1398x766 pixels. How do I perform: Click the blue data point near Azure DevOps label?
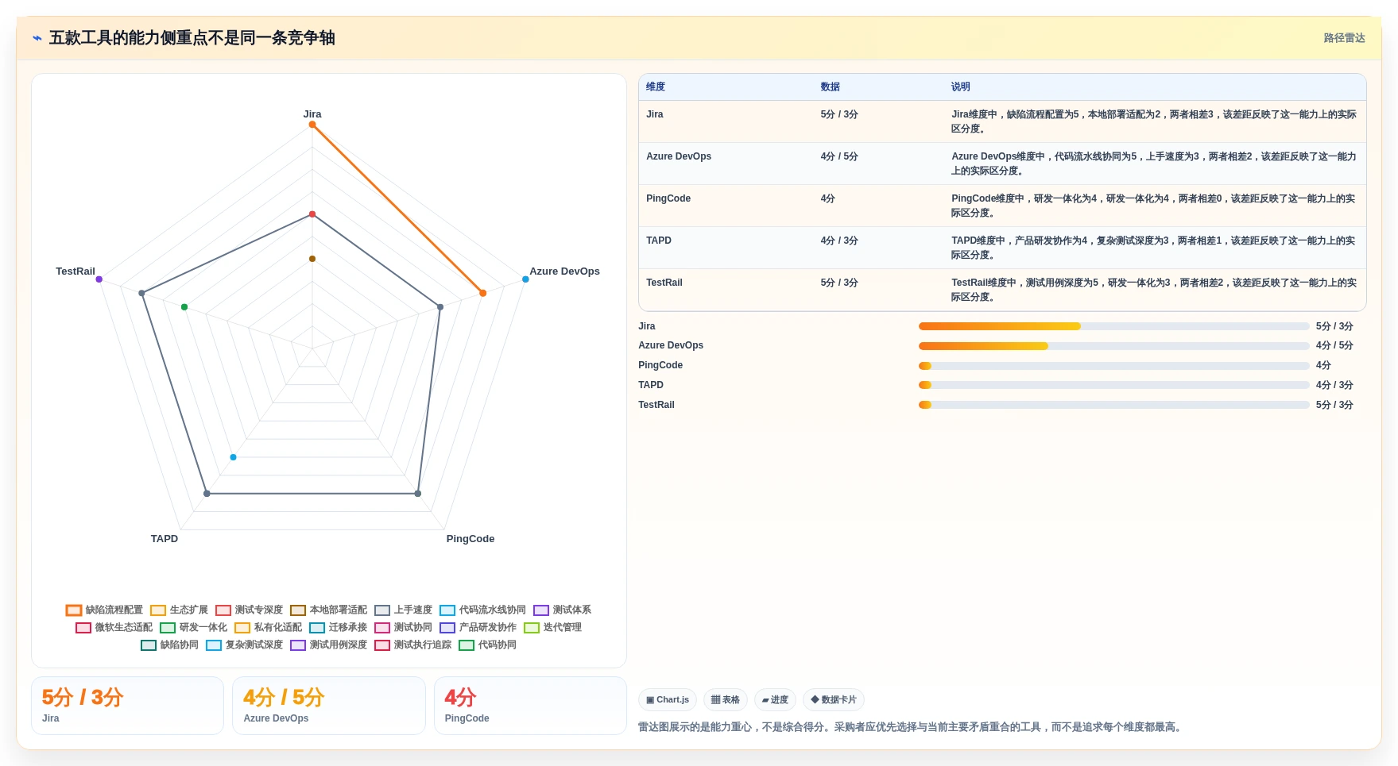pos(525,279)
